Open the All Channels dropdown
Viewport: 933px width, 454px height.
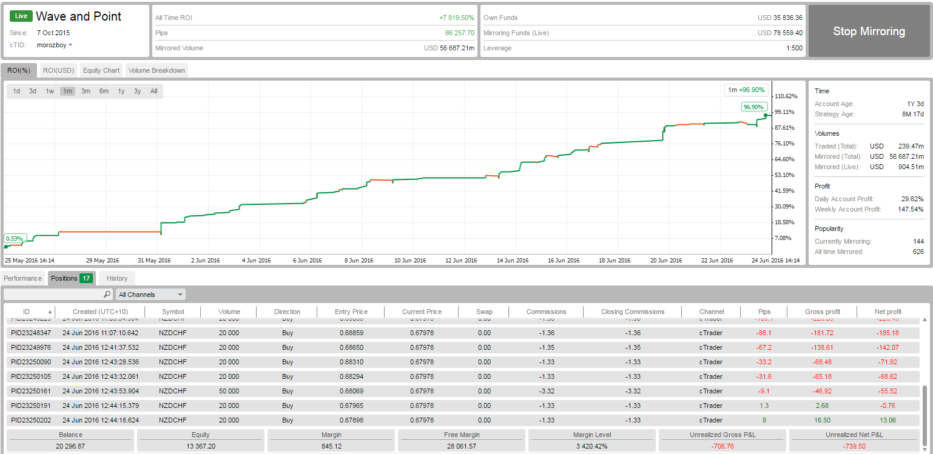(x=150, y=295)
